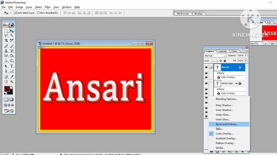277x155 pixels.
Task: Select the Paint Bucket tool
Action: 12,56
